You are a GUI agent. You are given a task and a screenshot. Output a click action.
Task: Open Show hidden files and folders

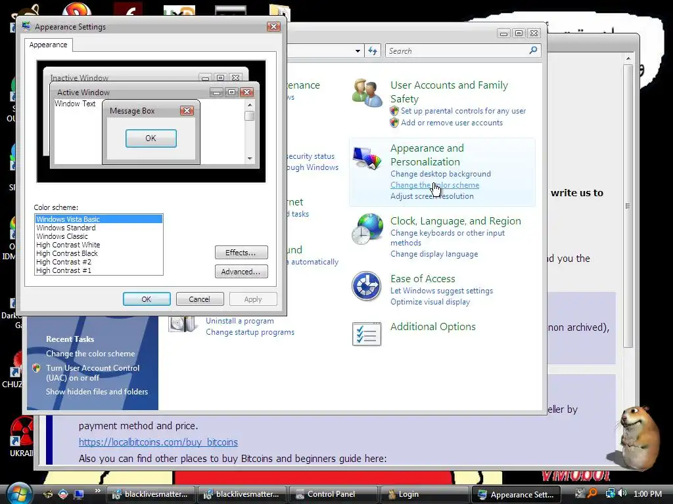[97, 392]
